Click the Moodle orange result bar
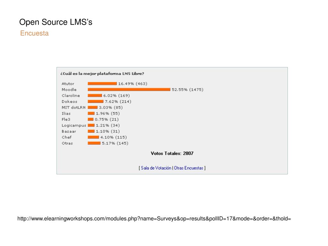This screenshot has width=328, height=246. coord(129,90)
